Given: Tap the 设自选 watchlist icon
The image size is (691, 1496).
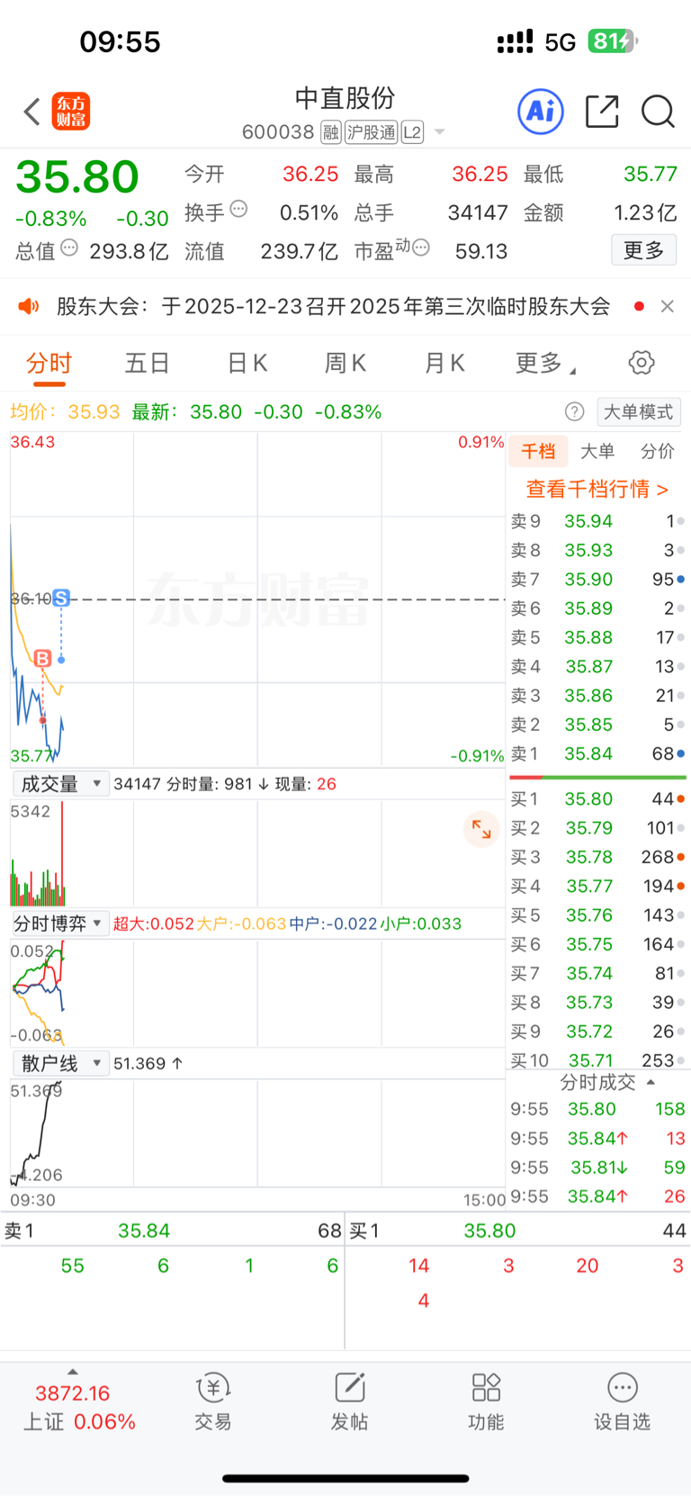Looking at the screenshot, I should coord(622,1402).
